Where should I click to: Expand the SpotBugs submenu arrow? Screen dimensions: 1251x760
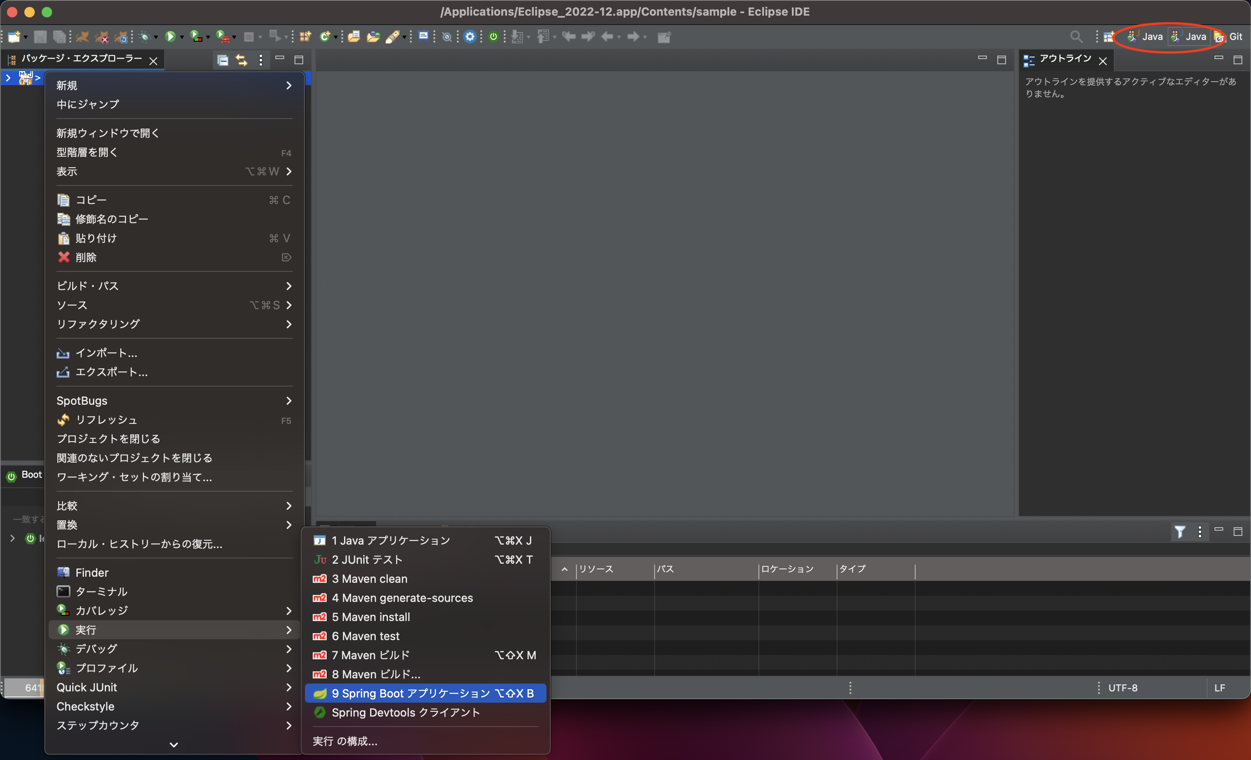coord(288,400)
